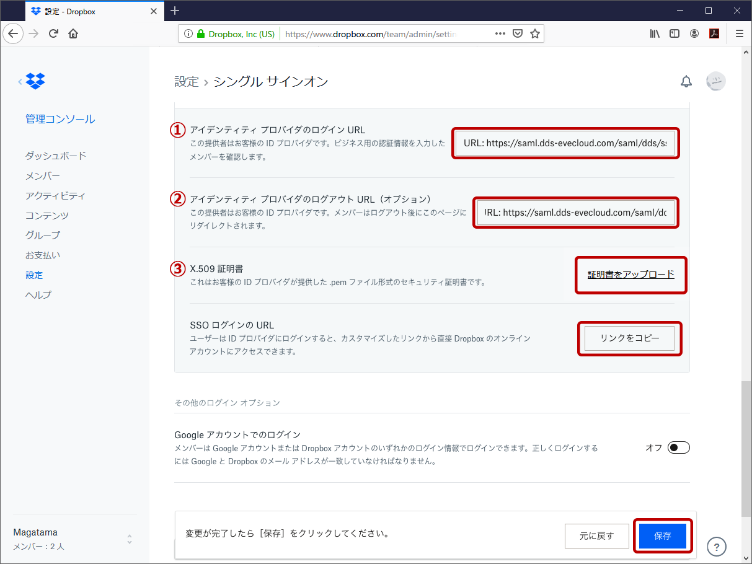Open the help question mark icon
This screenshot has height=564, width=752.
click(x=716, y=547)
